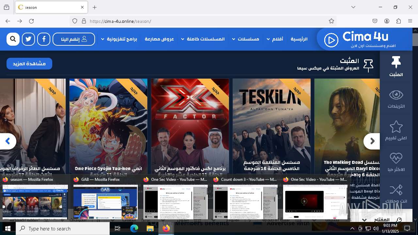Open File Explorer from taskbar

click(150, 228)
